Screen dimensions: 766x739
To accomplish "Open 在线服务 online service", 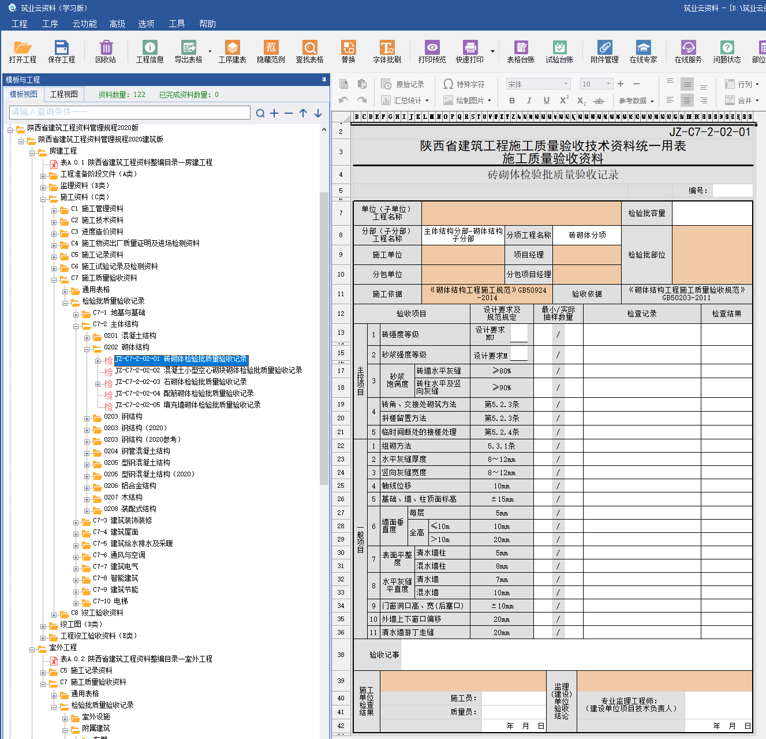I will [x=688, y=51].
